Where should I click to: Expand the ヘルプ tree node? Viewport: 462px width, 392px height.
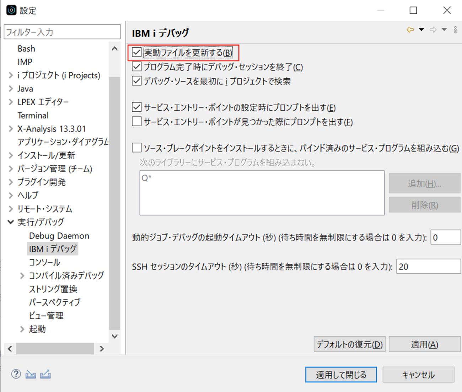tap(11, 195)
